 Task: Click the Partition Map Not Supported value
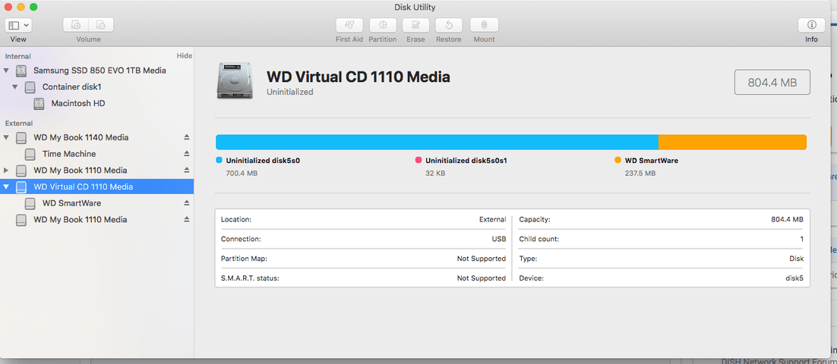click(481, 259)
